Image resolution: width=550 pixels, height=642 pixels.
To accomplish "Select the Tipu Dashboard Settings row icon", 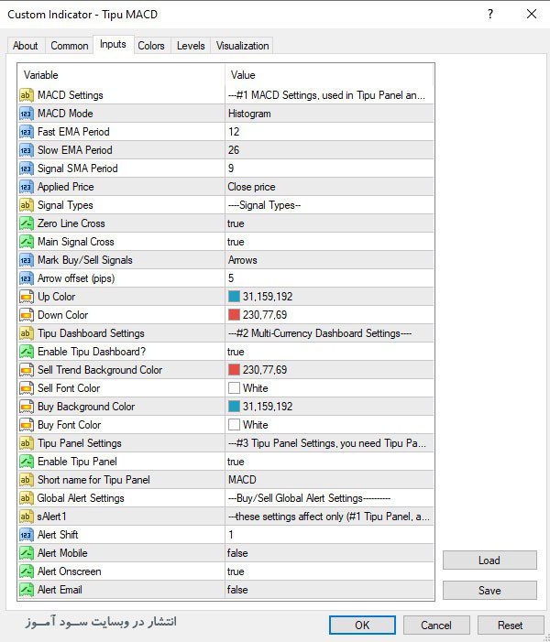I will pyautogui.click(x=26, y=333).
